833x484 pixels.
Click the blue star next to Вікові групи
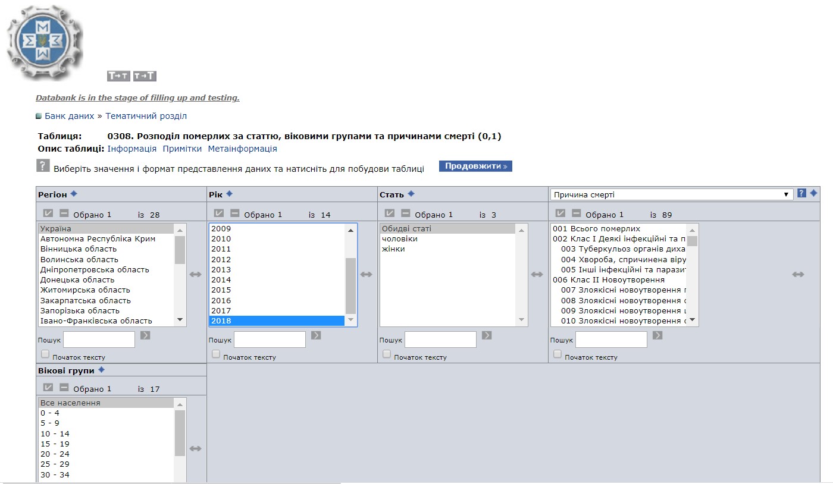pyautogui.click(x=101, y=370)
